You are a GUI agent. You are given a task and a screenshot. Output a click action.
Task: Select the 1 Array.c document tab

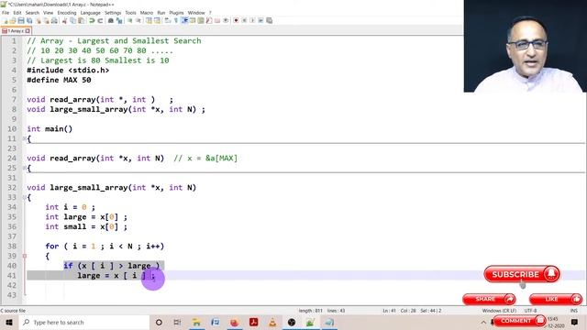point(16,30)
